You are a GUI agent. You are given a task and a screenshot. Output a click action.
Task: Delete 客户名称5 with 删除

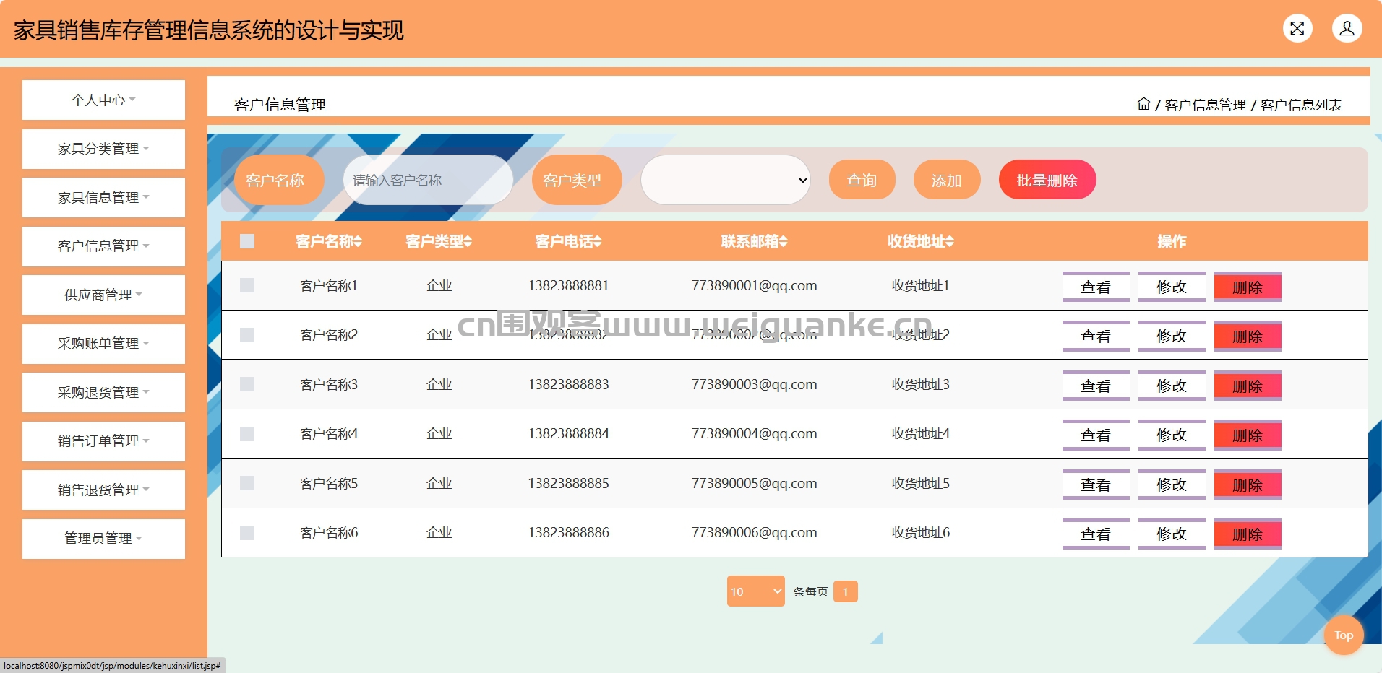click(x=1248, y=485)
